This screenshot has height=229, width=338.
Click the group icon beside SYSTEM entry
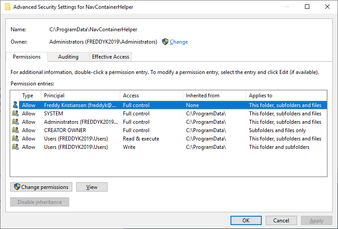tap(15, 114)
